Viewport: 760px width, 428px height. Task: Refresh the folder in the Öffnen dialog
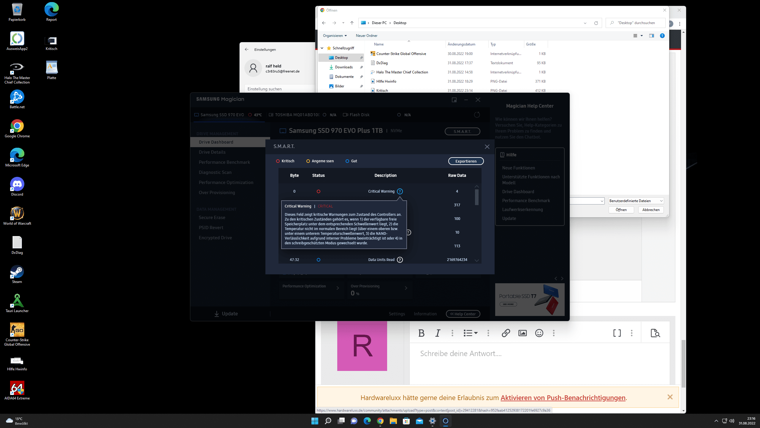[x=596, y=23]
